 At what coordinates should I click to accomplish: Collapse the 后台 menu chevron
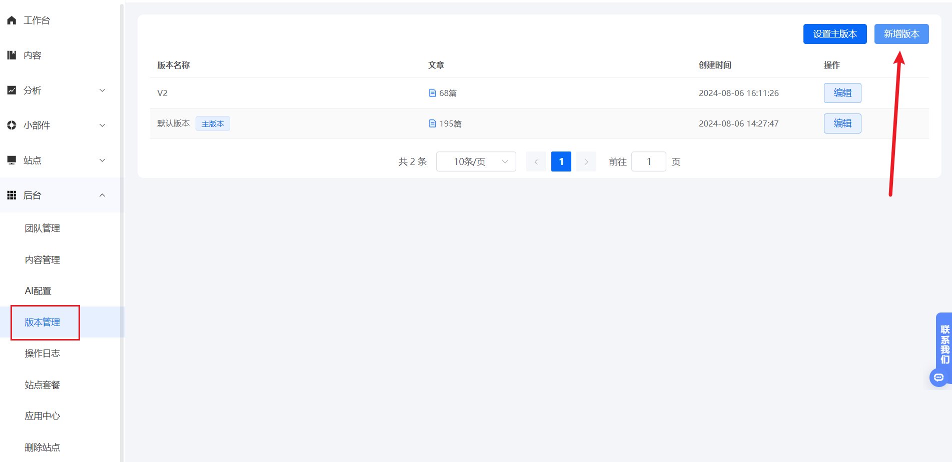click(x=102, y=195)
